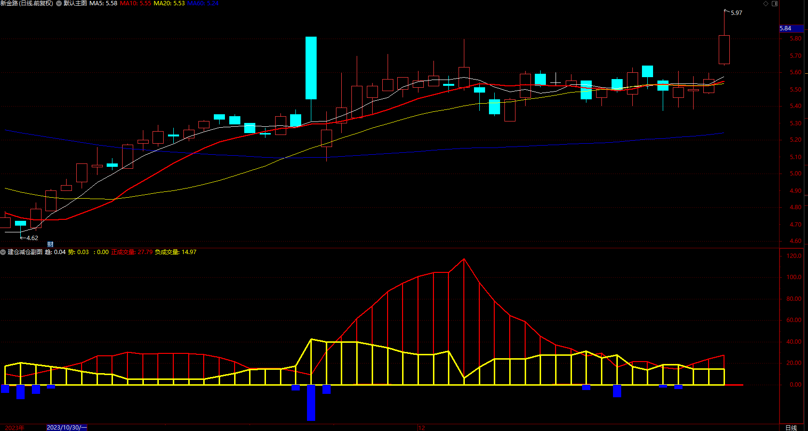
Task: Click the tall cyan candlestick in the main chart
Action: [x=311, y=68]
